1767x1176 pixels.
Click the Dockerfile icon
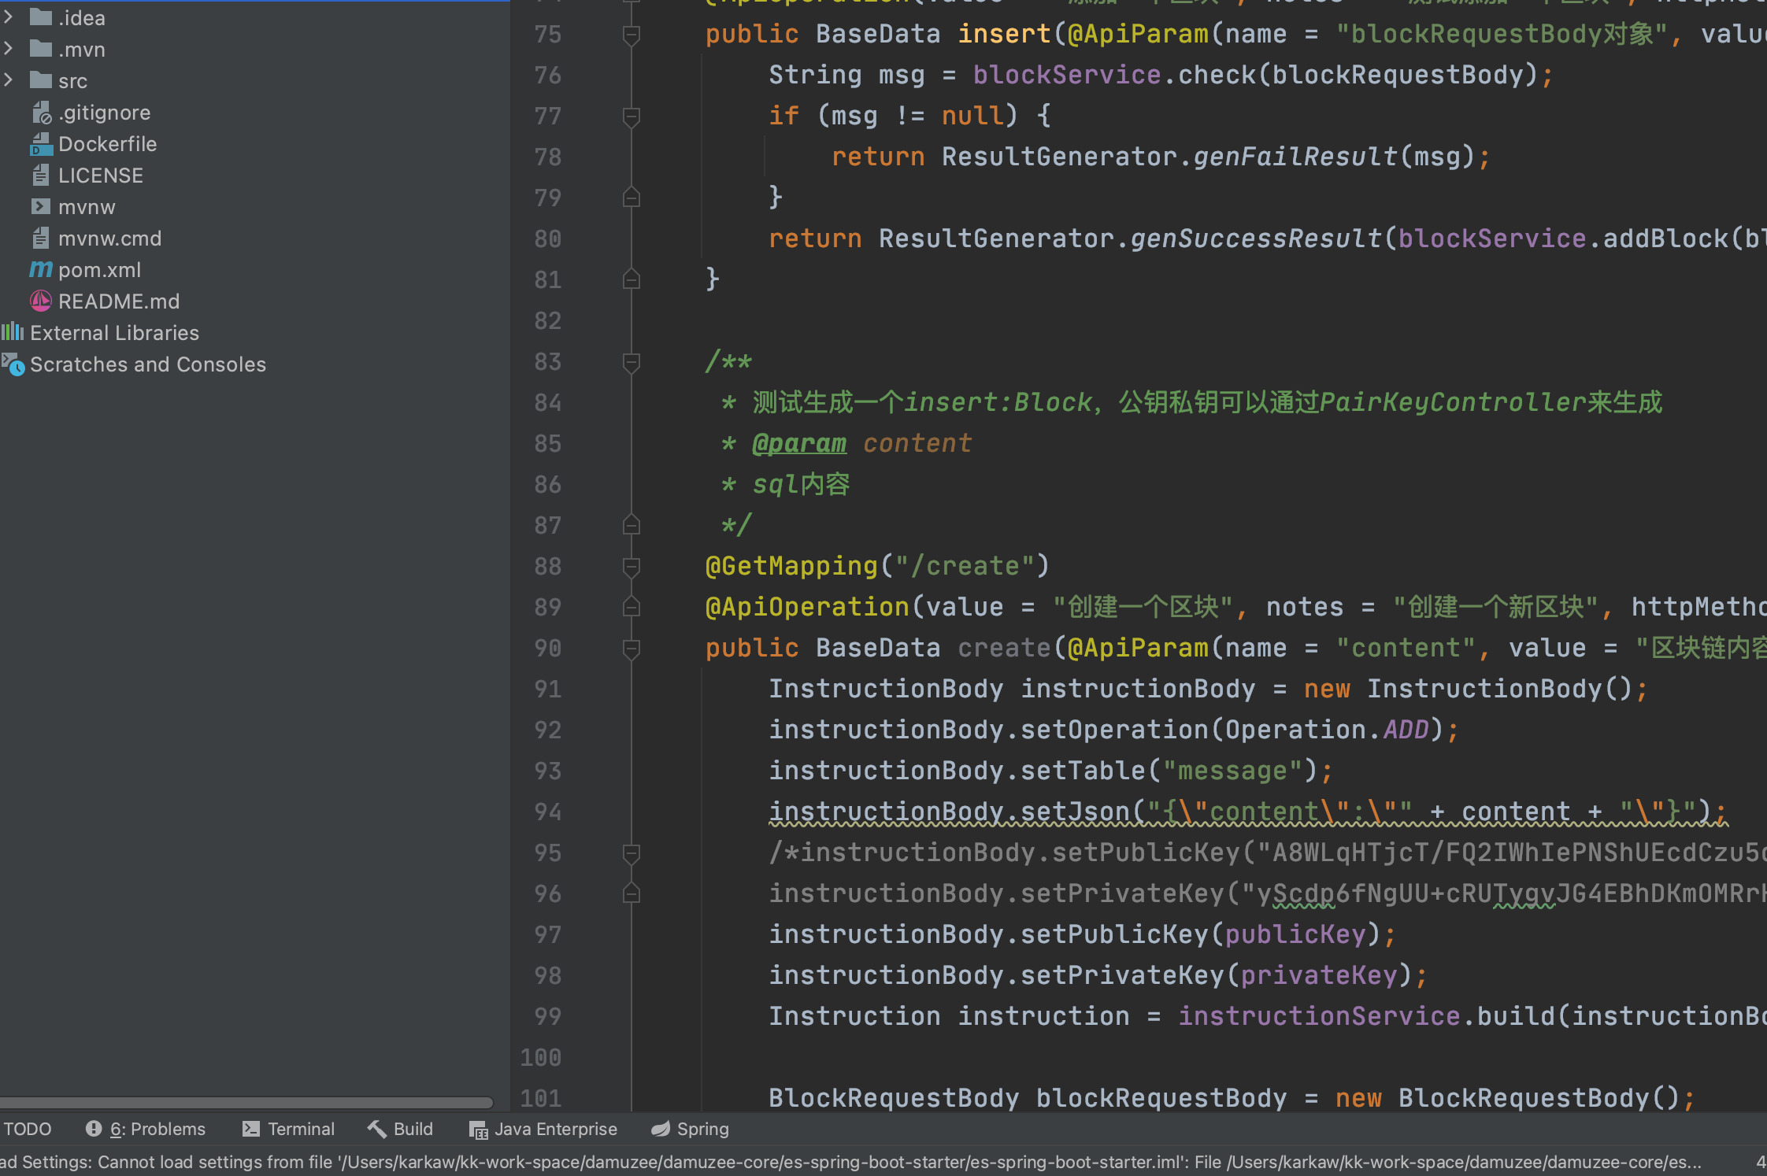pos(41,144)
